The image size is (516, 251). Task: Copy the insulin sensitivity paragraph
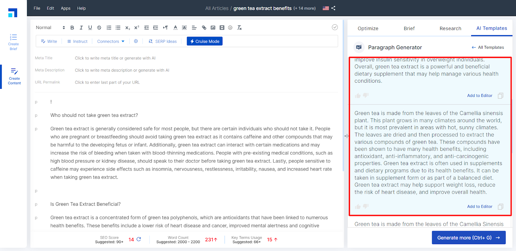(x=501, y=96)
